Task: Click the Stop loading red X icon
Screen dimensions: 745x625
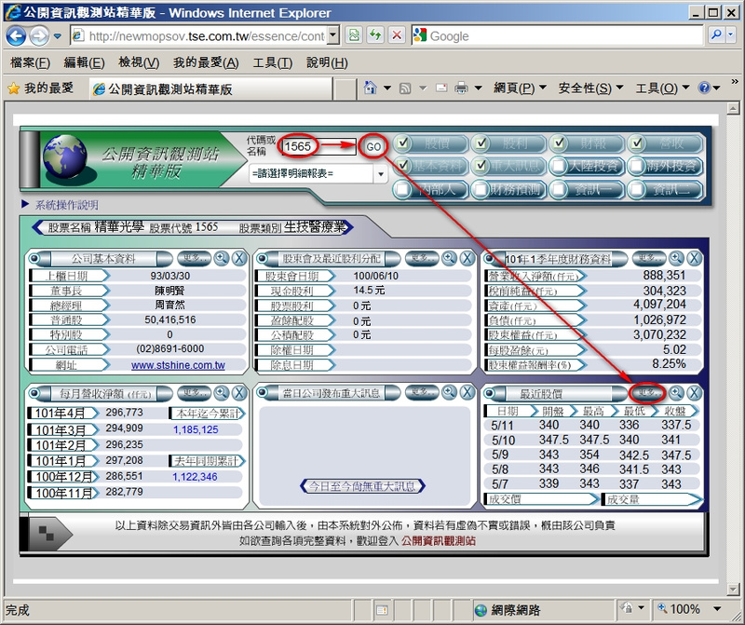Action: (x=397, y=35)
